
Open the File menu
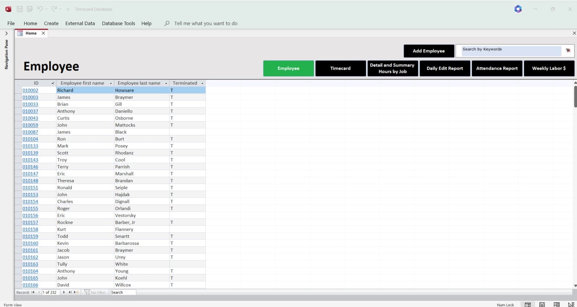click(x=11, y=23)
